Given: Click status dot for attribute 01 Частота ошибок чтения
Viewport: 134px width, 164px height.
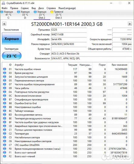Looking at the screenshot, I should [5, 69].
